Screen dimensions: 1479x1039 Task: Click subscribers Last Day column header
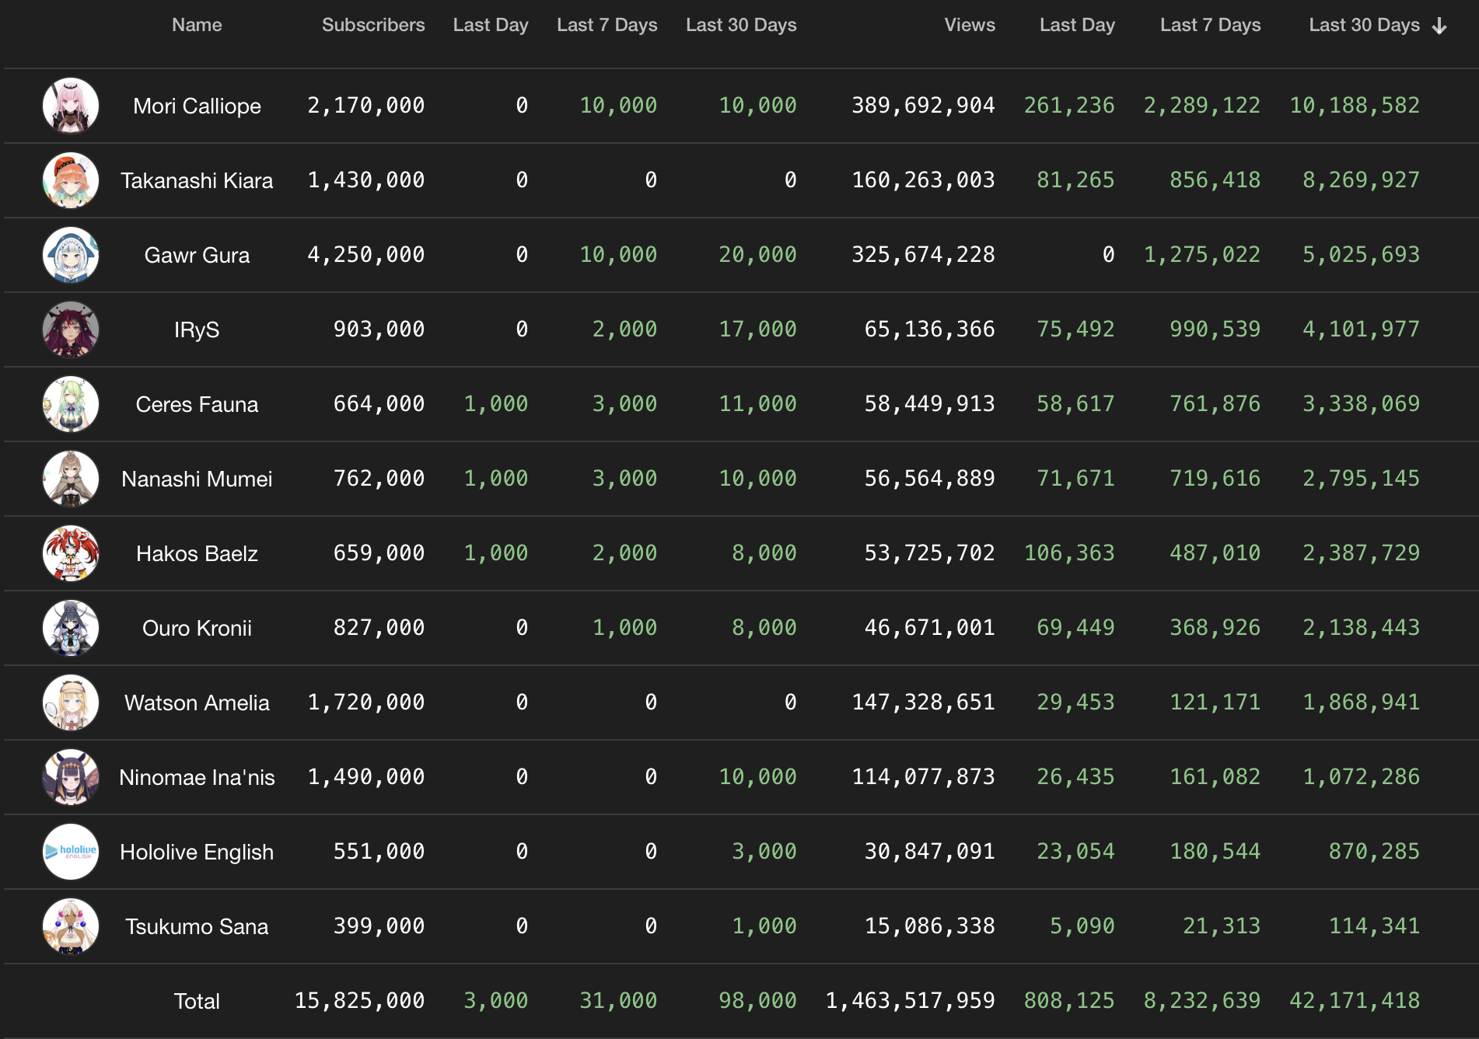pos(490,25)
